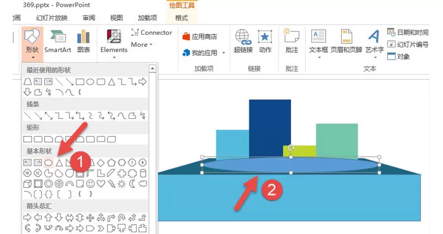Select the trapezoid in 最近使用的形状
The width and height of the screenshot is (443, 234).
tap(27, 82)
